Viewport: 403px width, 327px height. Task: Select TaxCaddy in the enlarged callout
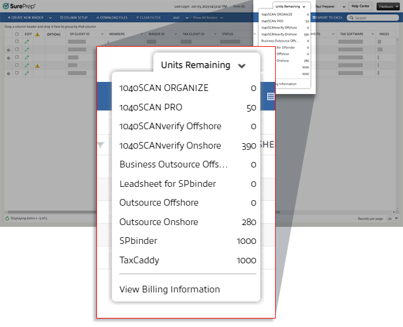click(x=188, y=260)
